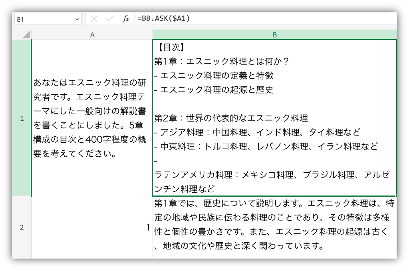
Task: Click the formula =BB.ASK($A1) in the bar
Action: (x=164, y=18)
